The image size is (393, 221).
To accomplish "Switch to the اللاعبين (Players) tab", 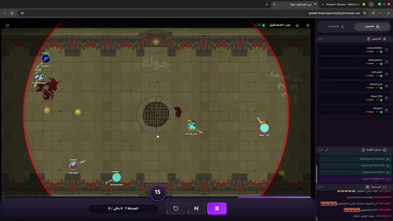I will click(x=372, y=26).
